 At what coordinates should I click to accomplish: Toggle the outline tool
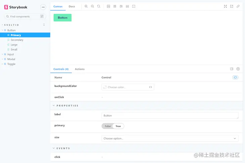click(134, 6)
